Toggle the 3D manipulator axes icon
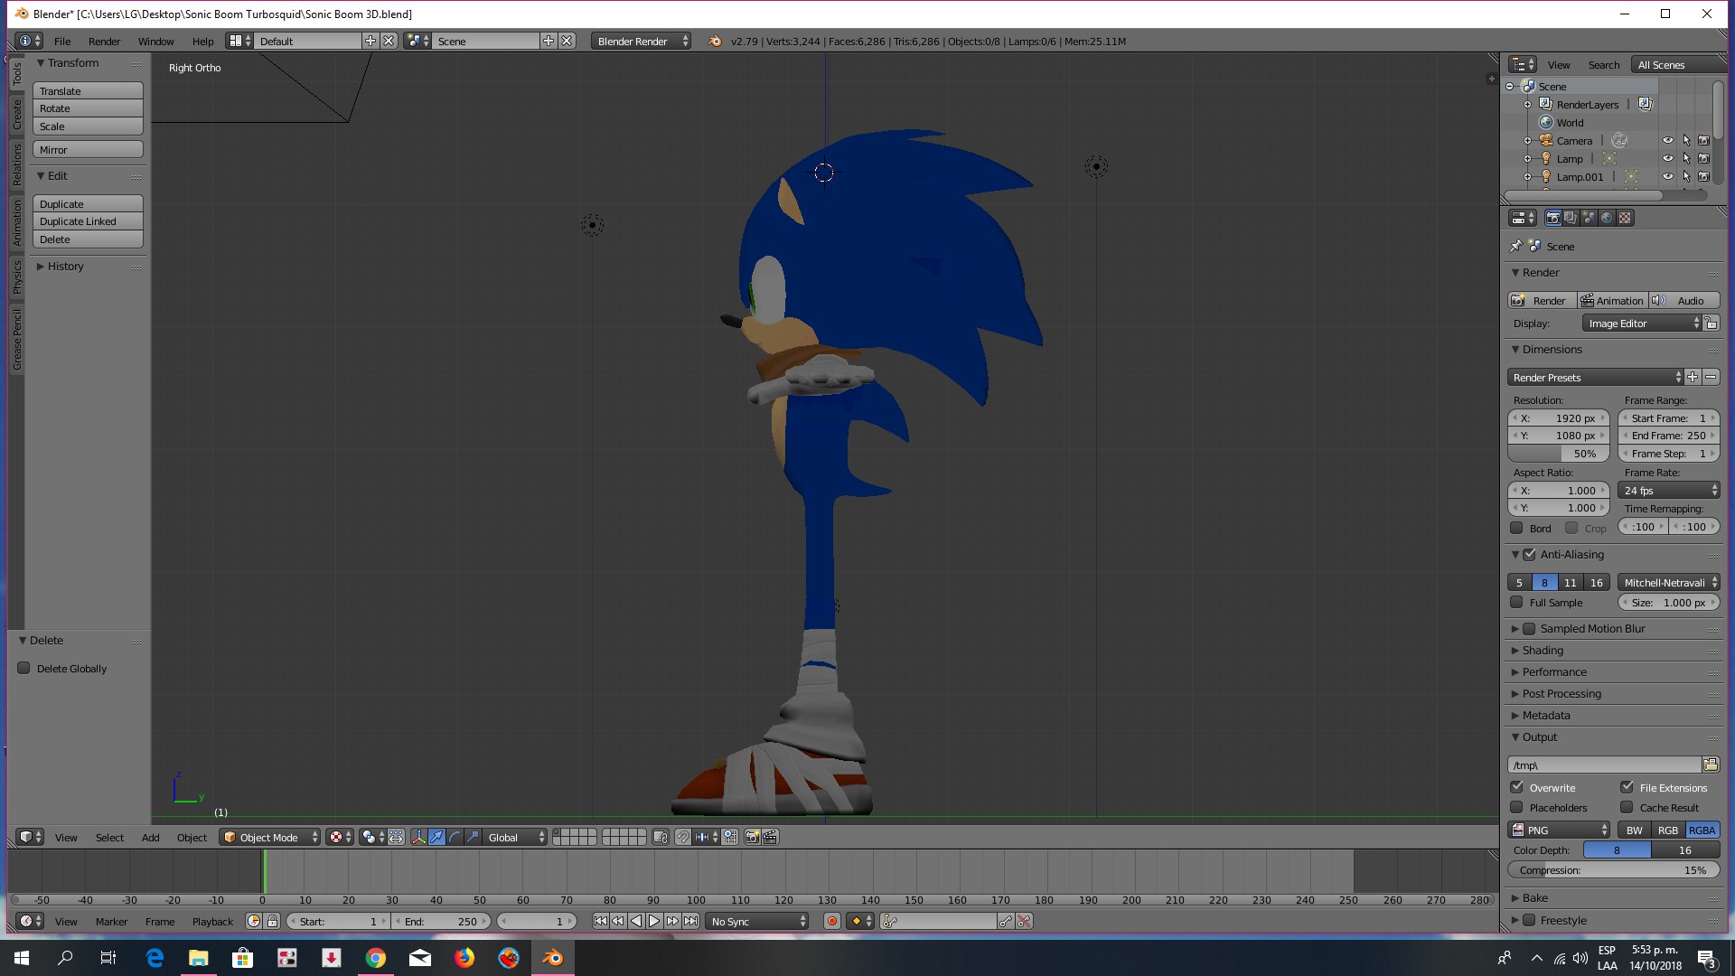This screenshot has width=1735, height=976. (x=418, y=837)
